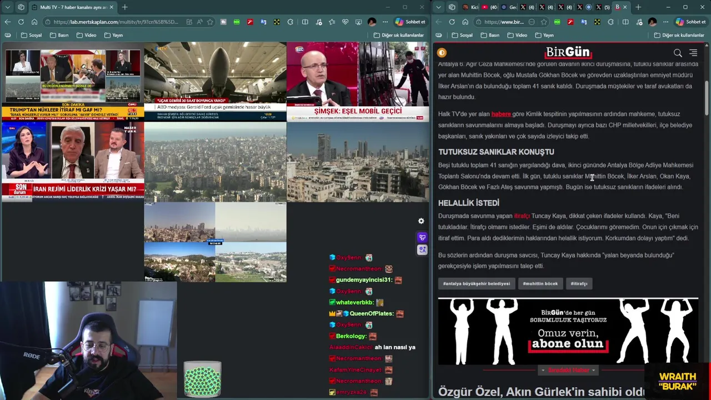Click Sohbet et button in BirGün window
Viewport: 711px width, 400px height.
pos(690,22)
